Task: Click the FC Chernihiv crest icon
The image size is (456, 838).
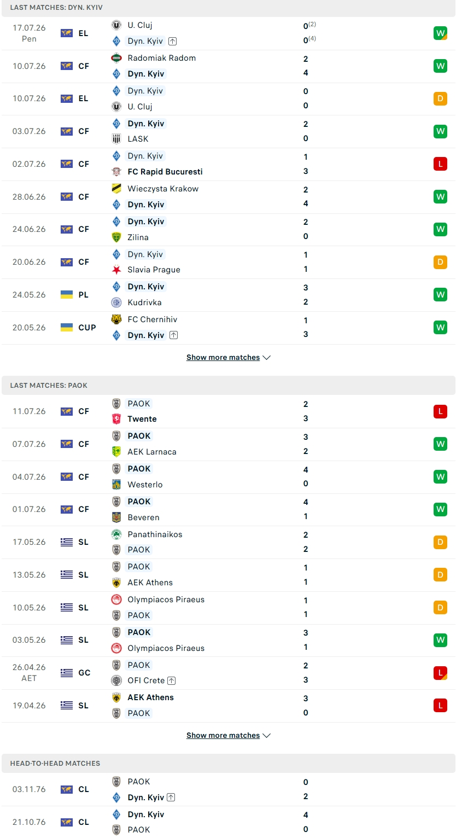Action: pos(116,319)
